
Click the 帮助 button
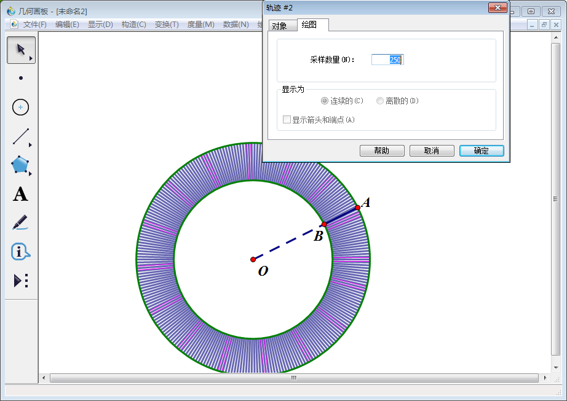click(x=382, y=150)
